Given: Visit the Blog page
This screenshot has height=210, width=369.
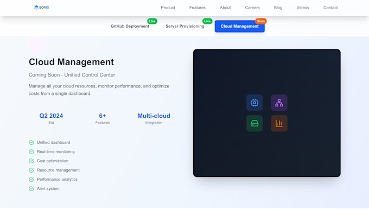Looking at the screenshot, I should (x=278, y=8).
